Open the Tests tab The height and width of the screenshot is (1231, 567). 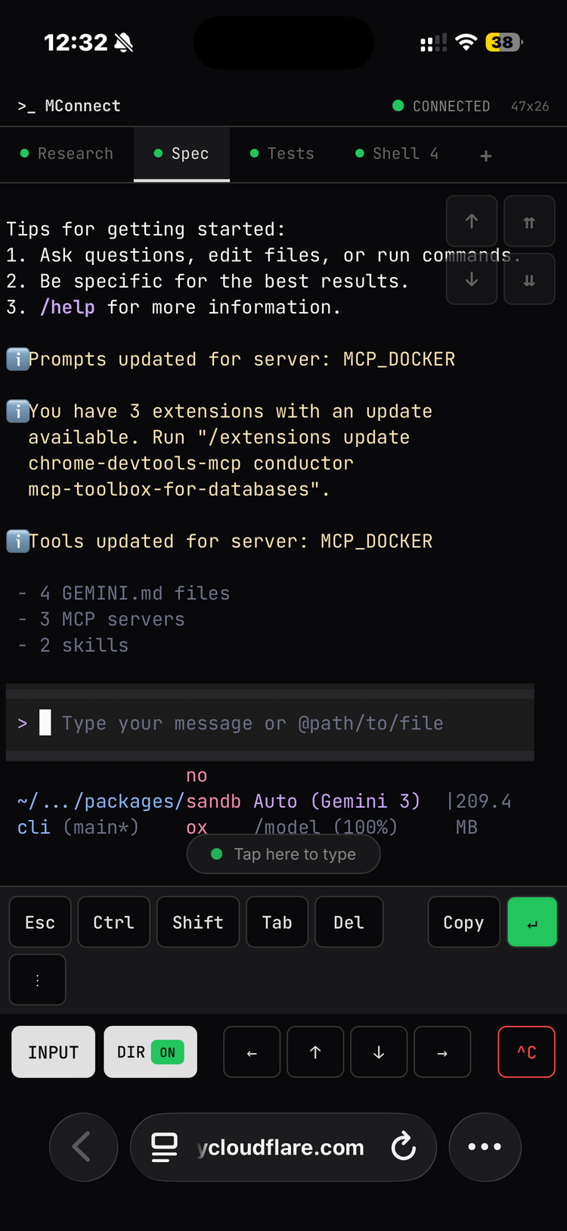tap(282, 154)
